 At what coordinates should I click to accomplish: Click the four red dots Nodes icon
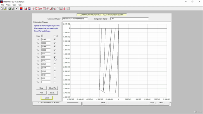tap(37, 9)
